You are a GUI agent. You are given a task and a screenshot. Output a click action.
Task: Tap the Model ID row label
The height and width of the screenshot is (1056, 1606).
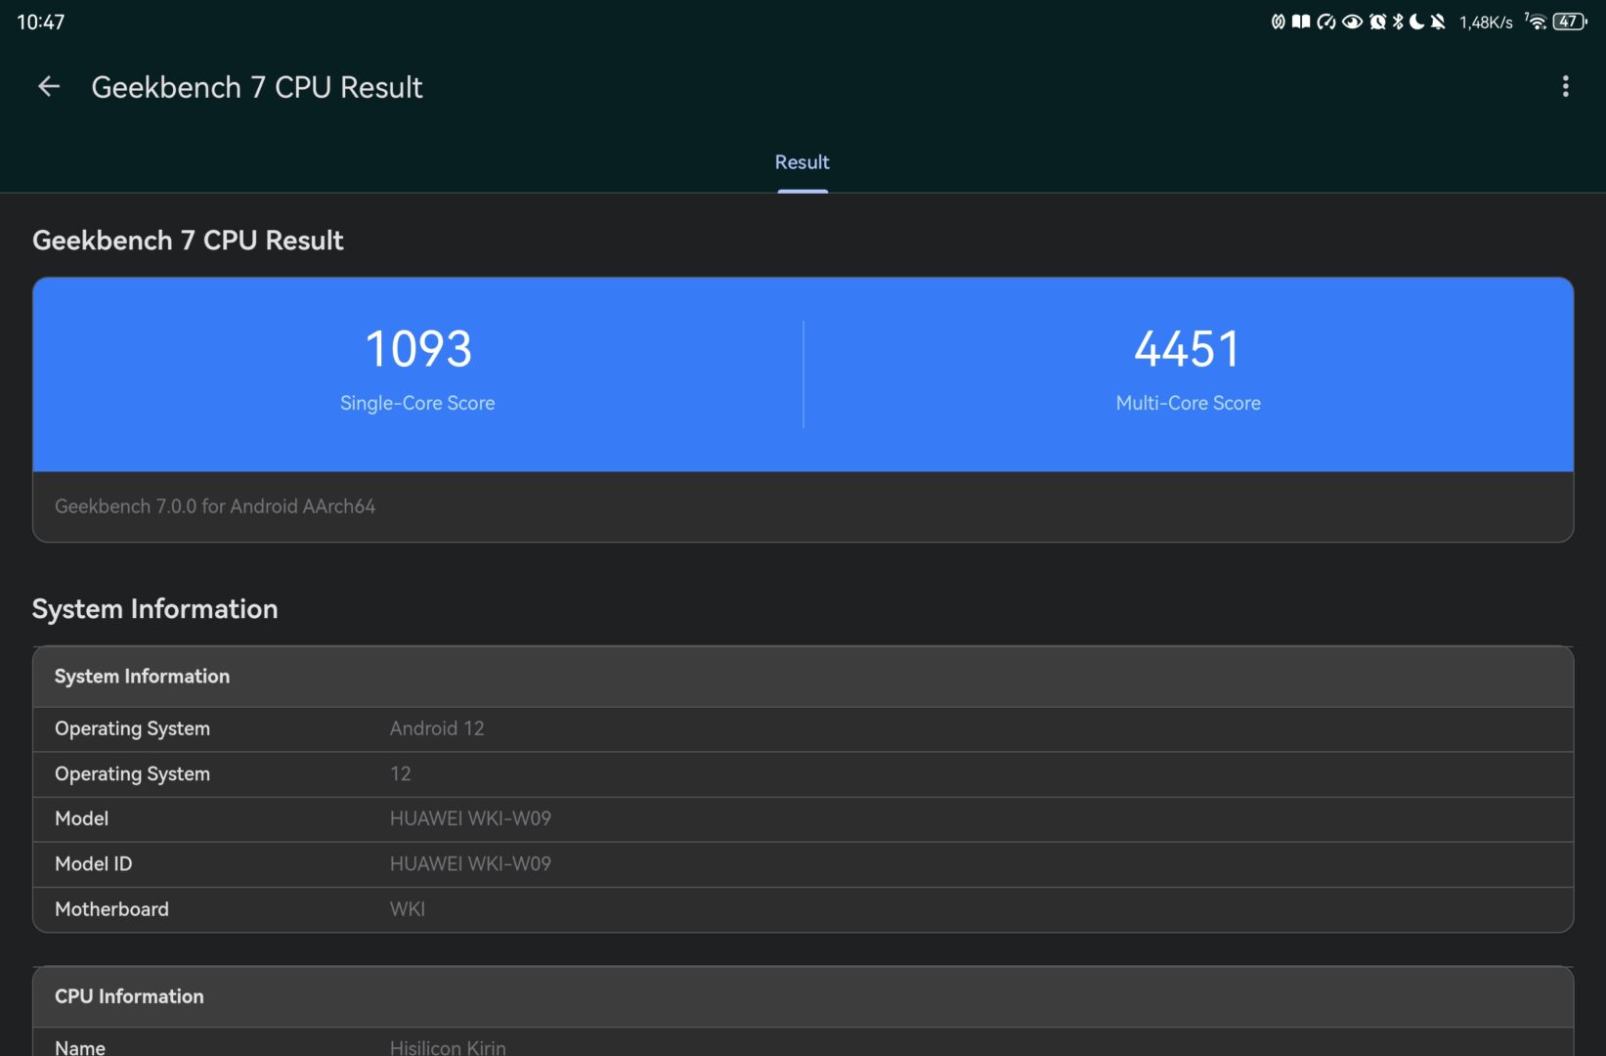(x=94, y=863)
